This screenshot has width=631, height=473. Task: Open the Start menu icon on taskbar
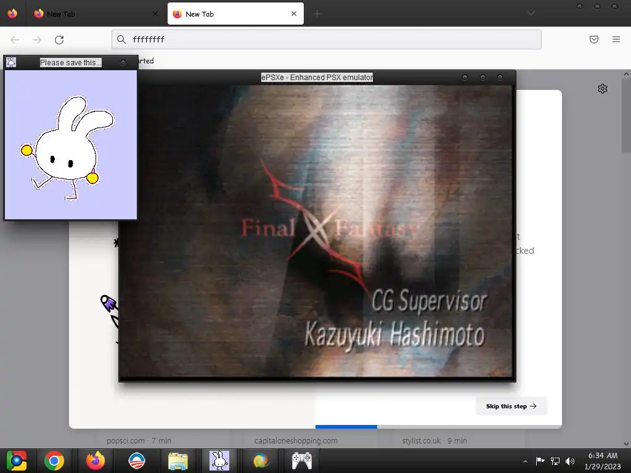(x=16, y=461)
